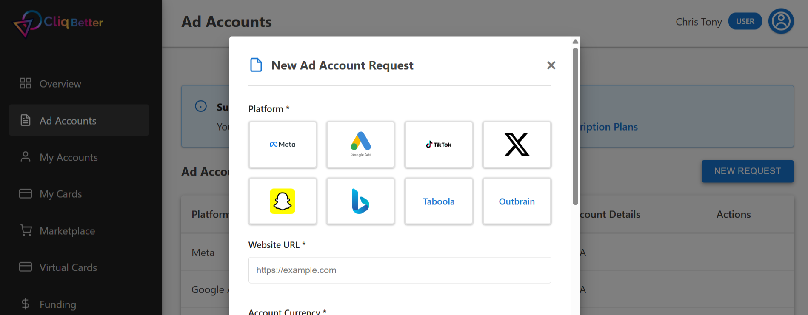This screenshot has width=808, height=315.
Task: Click the info circle icon in the banner
Action: pyautogui.click(x=201, y=106)
